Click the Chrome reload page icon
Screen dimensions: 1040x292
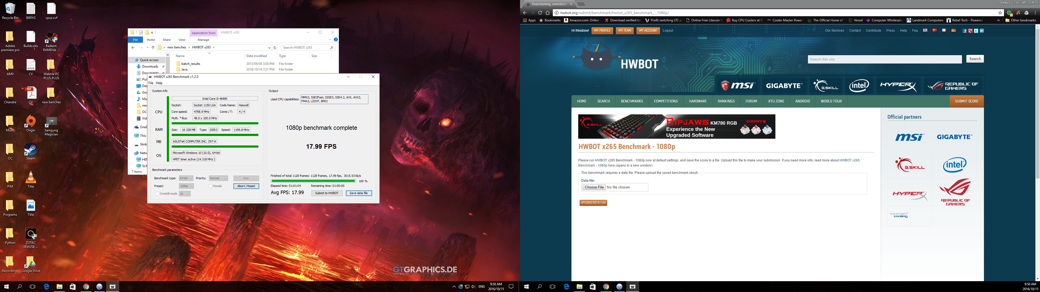click(x=540, y=13)
